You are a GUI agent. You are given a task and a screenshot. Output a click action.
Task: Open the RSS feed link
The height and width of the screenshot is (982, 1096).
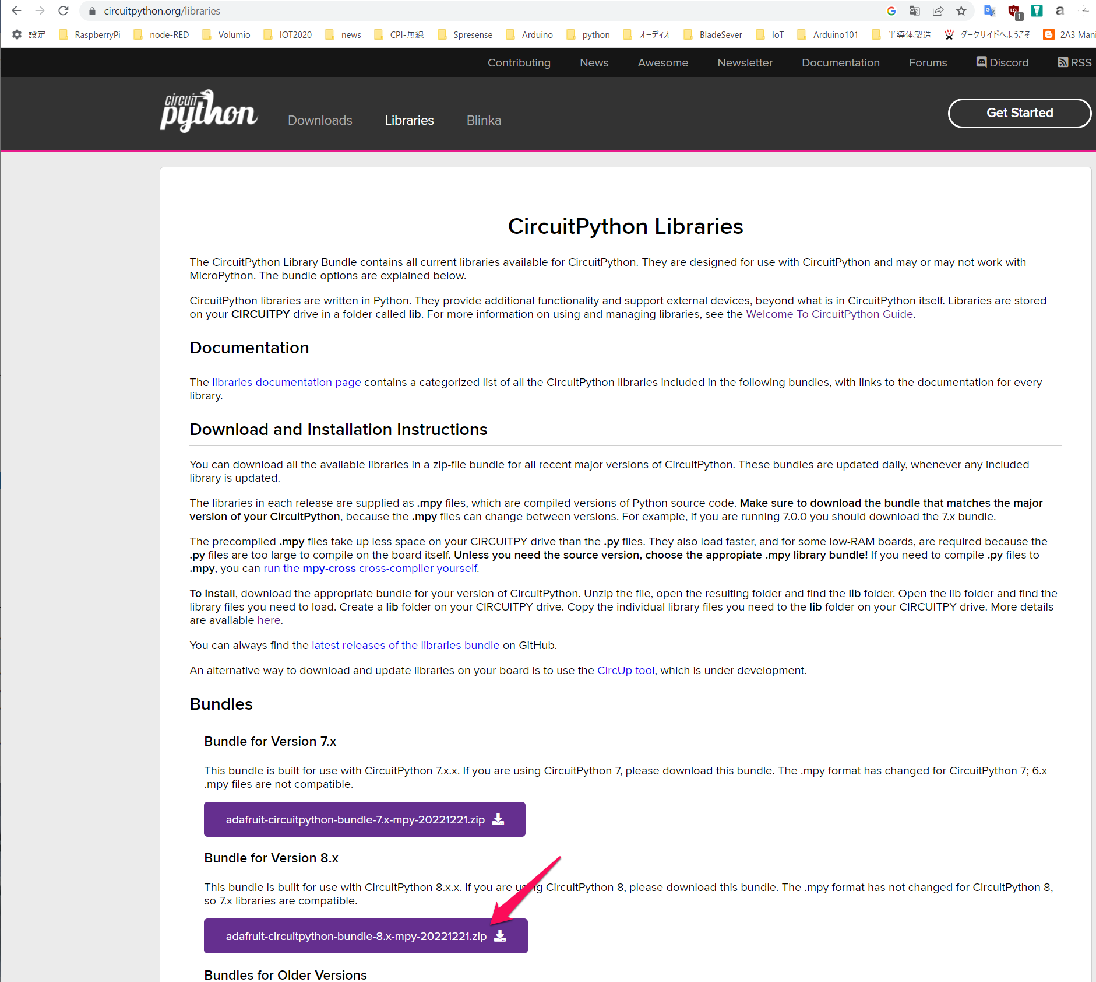[x=1074, y=62]
